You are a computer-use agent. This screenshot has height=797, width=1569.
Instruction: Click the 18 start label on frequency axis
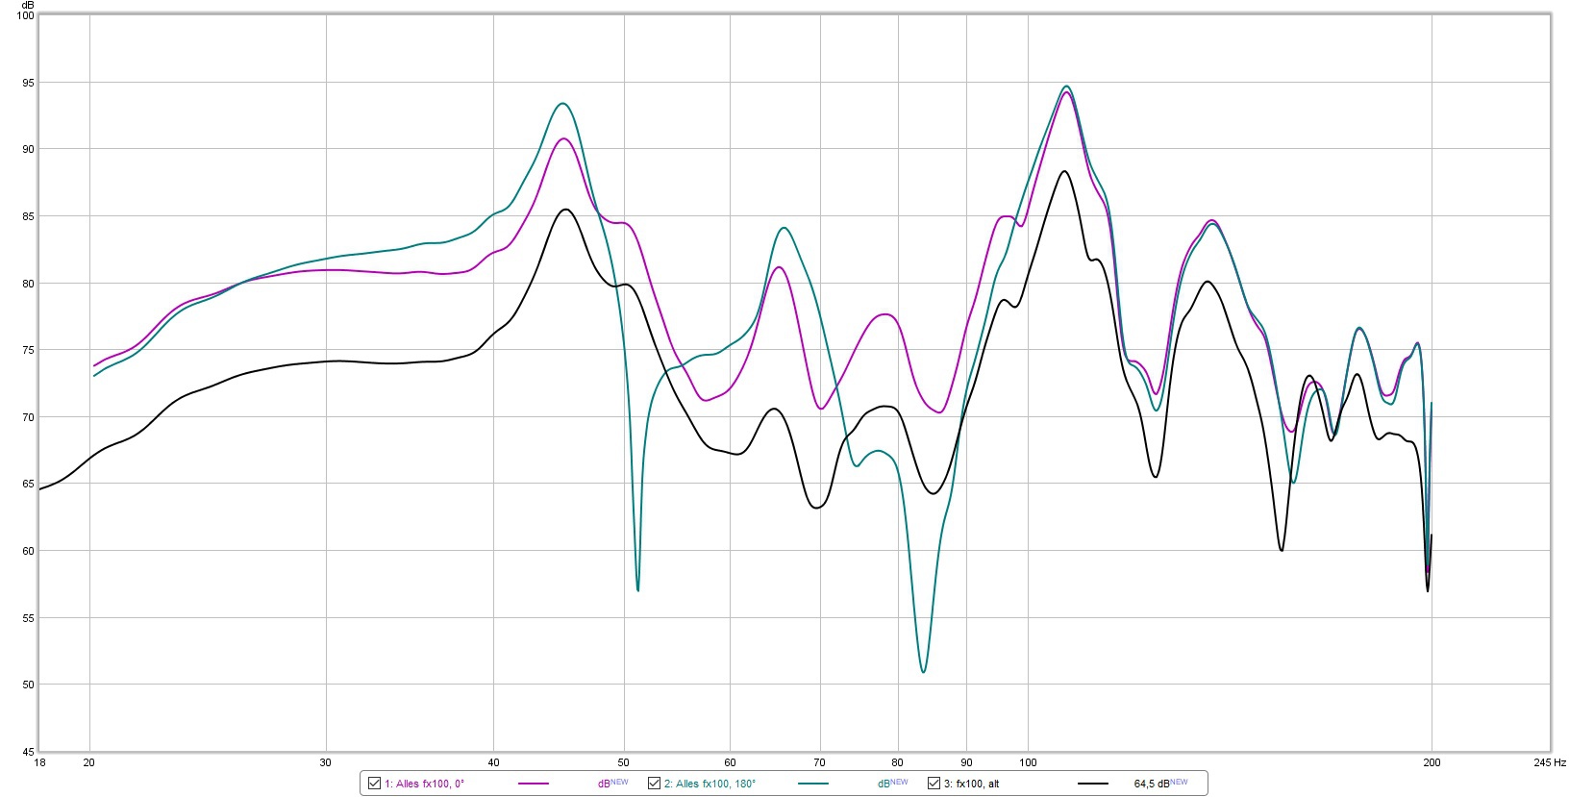[x=39, y=762]
